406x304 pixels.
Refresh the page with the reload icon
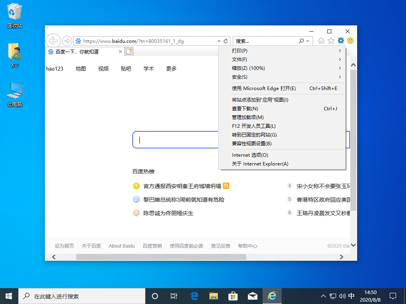pyautogui.click(x=226, y=40)
